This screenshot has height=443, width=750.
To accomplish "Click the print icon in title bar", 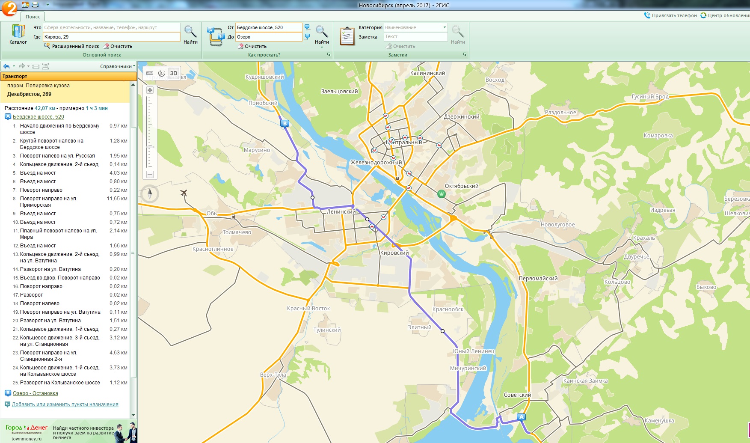I will (35, 5).
